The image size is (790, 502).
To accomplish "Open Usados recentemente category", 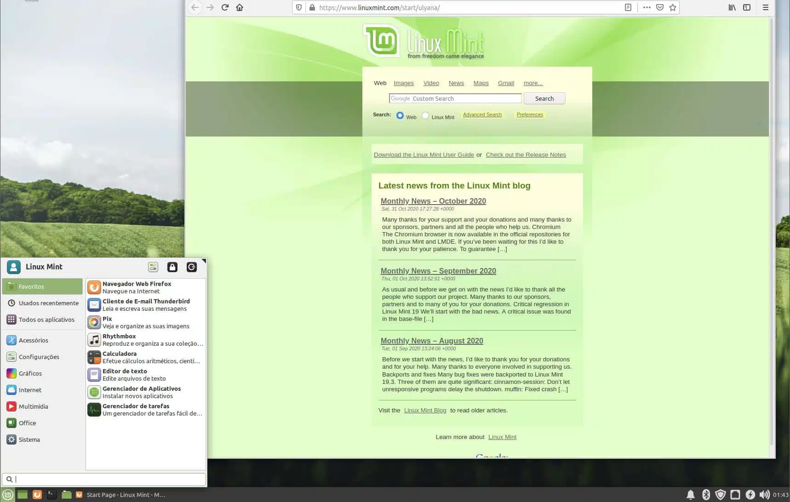I will tap(42, 303).
